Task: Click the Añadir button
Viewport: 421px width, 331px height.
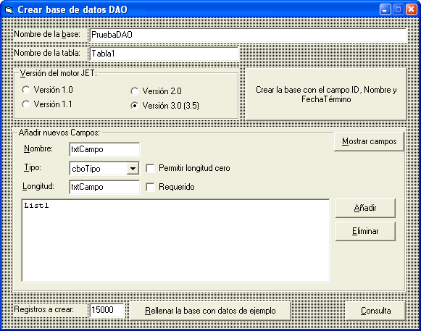Action: [x=365, y=208]
